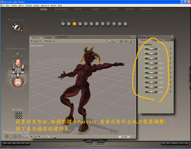
Task: Collapse the Light Controls section
Action: tap(9, 20)
